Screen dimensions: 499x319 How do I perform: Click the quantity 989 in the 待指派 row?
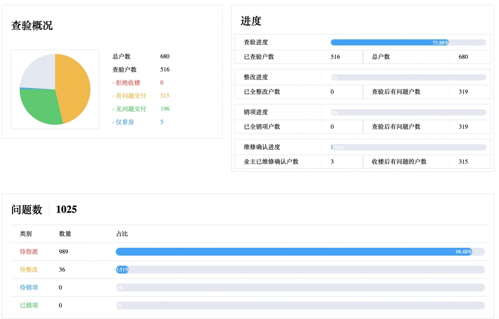[63, 251]
